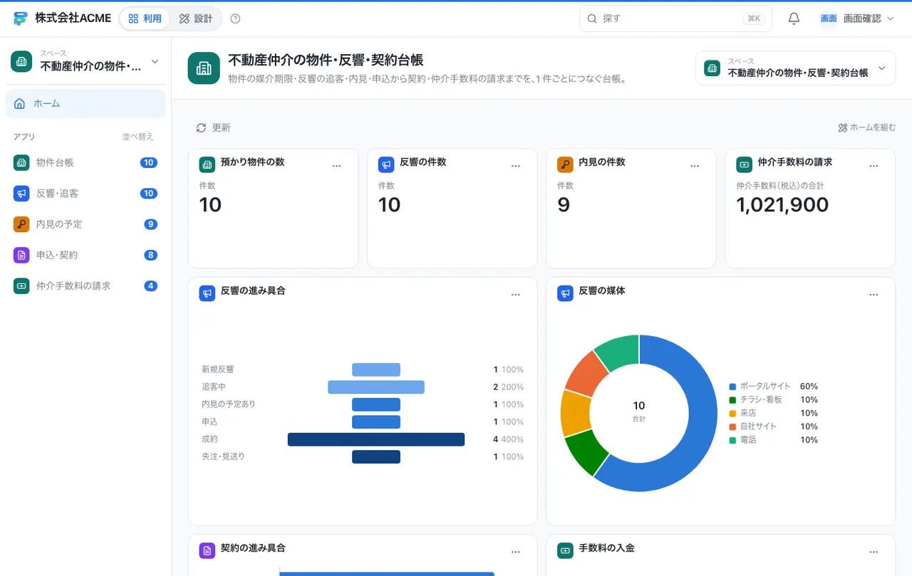Viewport: 912px width, 576px height.
Task: Click the 株式会社ACME logo icon
Action: 20,19
